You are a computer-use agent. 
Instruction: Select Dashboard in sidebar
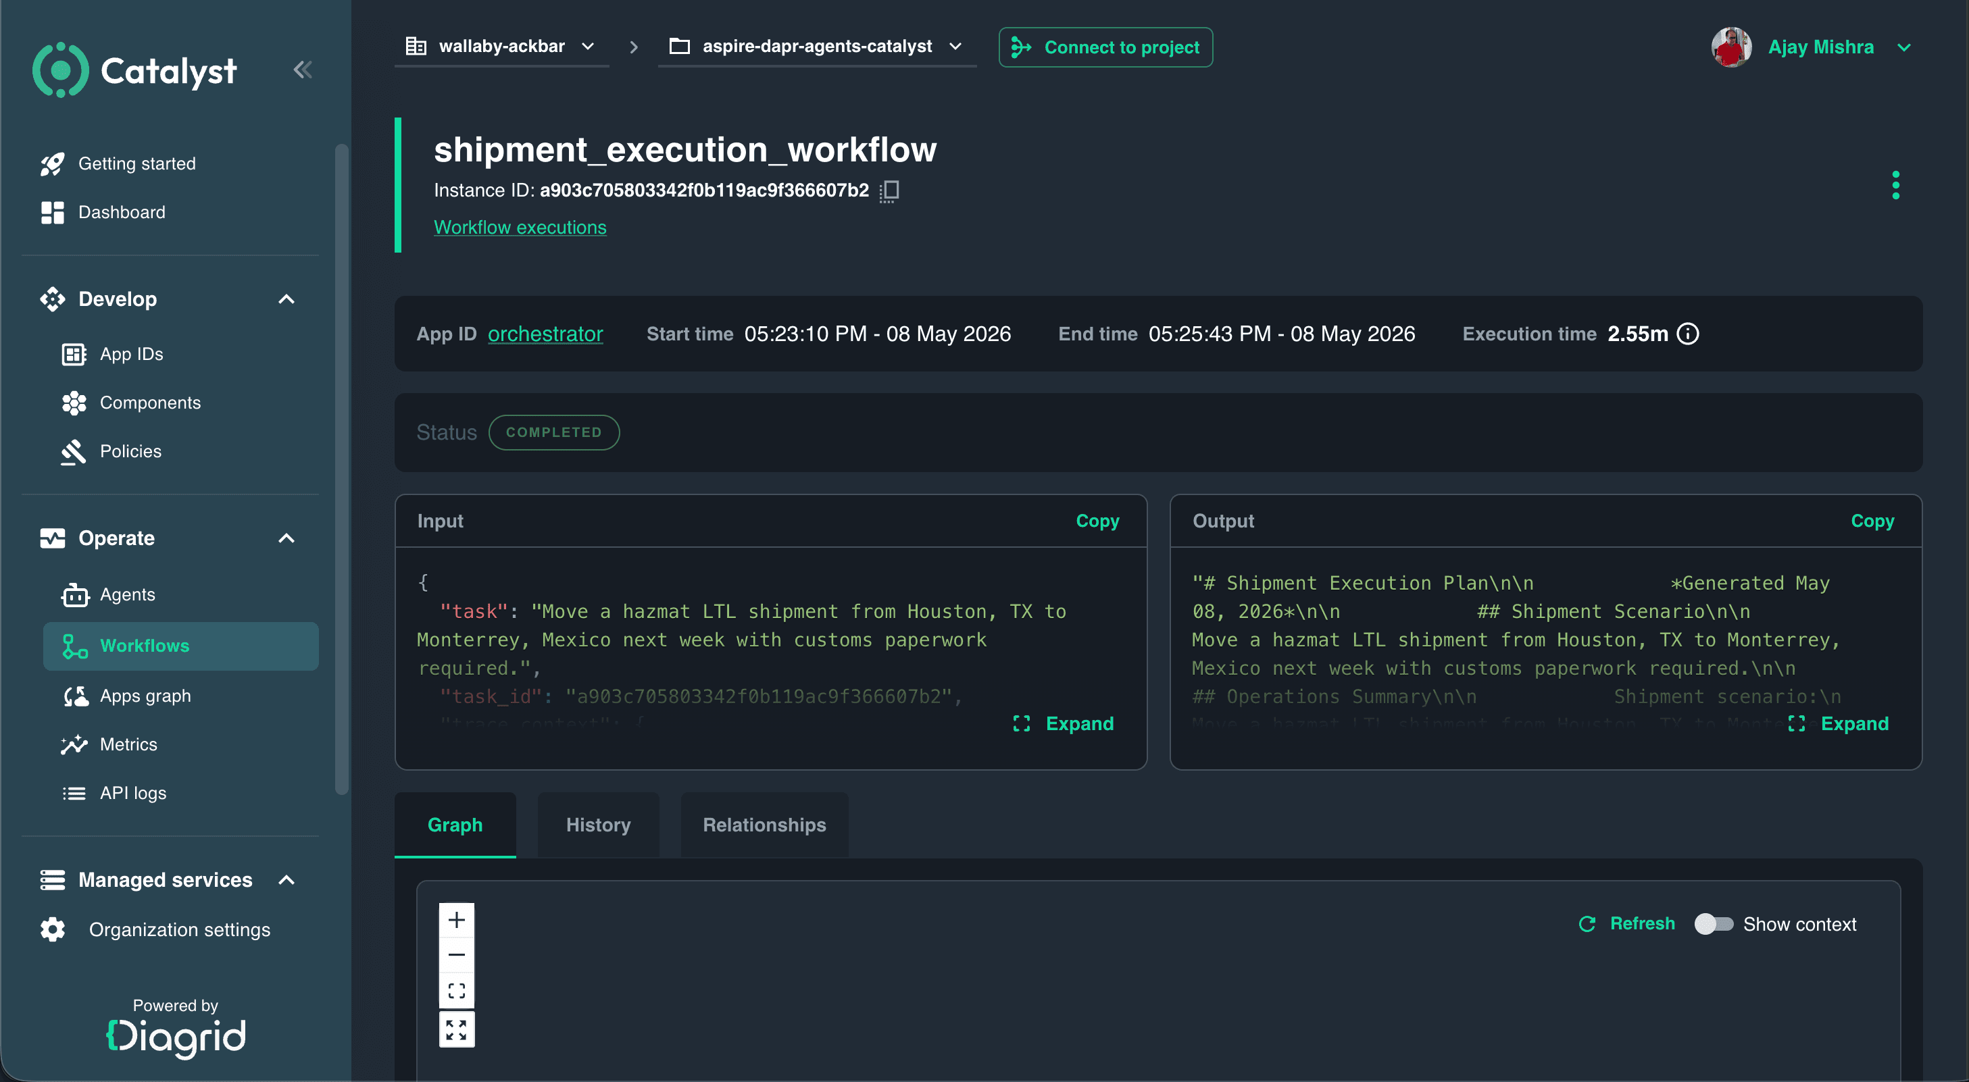[x=122, y=213]
